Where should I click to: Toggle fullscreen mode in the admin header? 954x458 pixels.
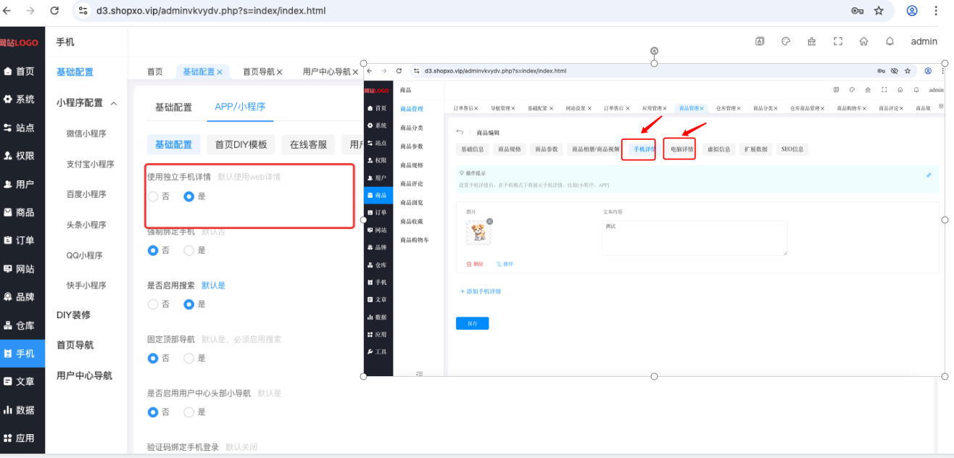(x=838, y=41)
